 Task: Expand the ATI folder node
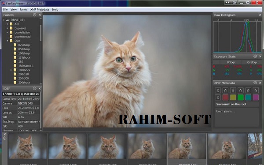(7, 24)
